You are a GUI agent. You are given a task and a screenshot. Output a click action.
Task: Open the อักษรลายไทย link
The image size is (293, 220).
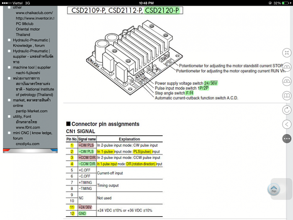point(26,122)
